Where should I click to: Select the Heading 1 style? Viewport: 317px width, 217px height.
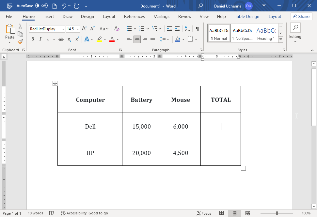click(266, 33)
